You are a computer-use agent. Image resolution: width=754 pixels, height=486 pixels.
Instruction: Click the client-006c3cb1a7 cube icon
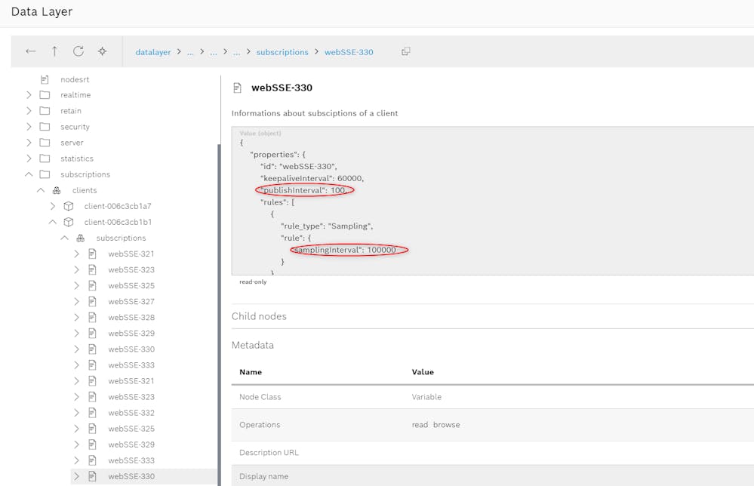(69, 206)
